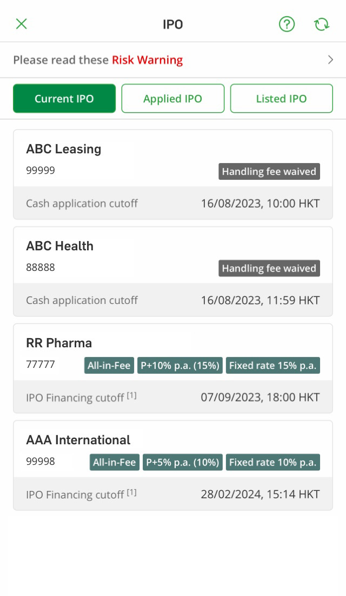Select the All-in-Fee badge on RR Pharma
Image resolution: width=346 pixels, height=596 pixels.
(x=109, y=365)
